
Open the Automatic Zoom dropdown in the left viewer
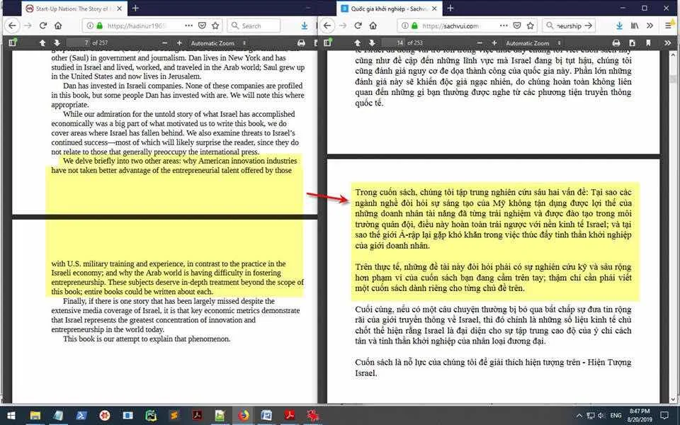(x=219, y=43)
